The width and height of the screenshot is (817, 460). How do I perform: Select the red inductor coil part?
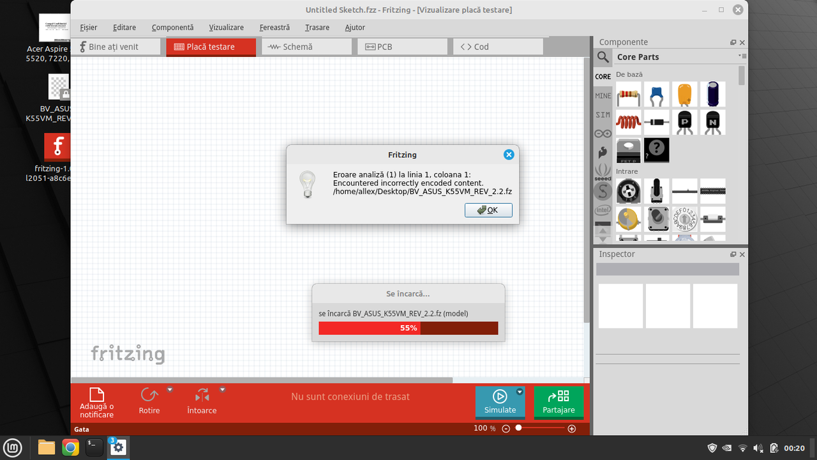click(x=629, y=122)
